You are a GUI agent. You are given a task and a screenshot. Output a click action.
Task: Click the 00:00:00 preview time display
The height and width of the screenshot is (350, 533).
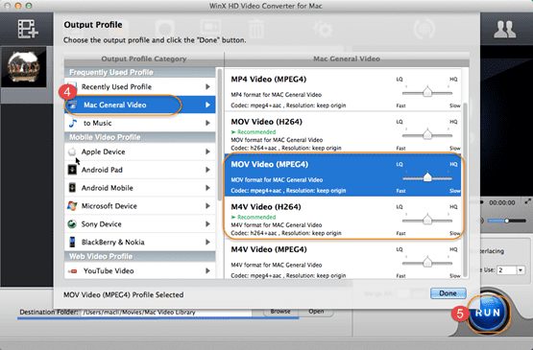(x=502, y=202)
